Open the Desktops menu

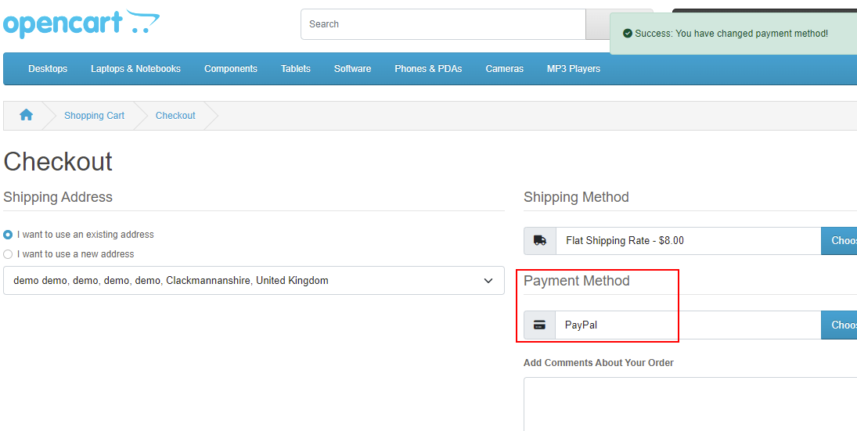[48, 69]
